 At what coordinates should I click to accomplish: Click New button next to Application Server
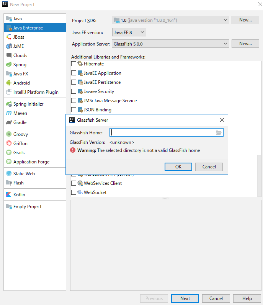point(245,44)
